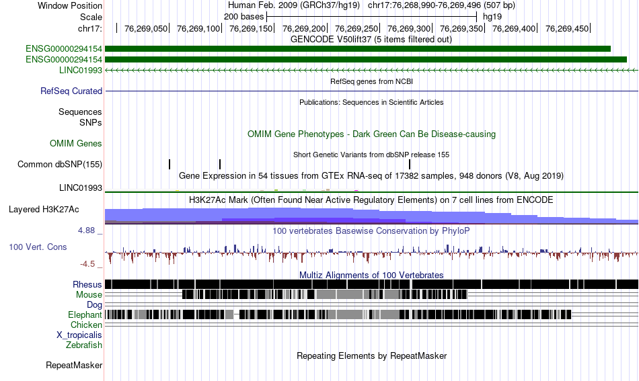
Task: Open 'Publications: Sequences in Scientific Articles' title
Action: coord(371,102)
